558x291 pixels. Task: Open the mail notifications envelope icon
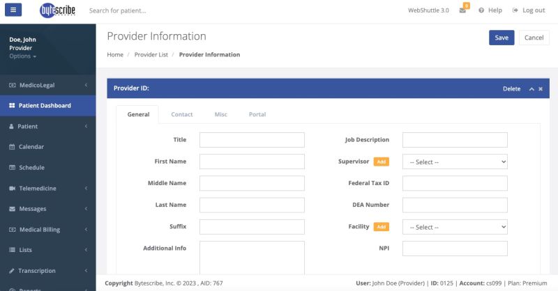(462, 10)
